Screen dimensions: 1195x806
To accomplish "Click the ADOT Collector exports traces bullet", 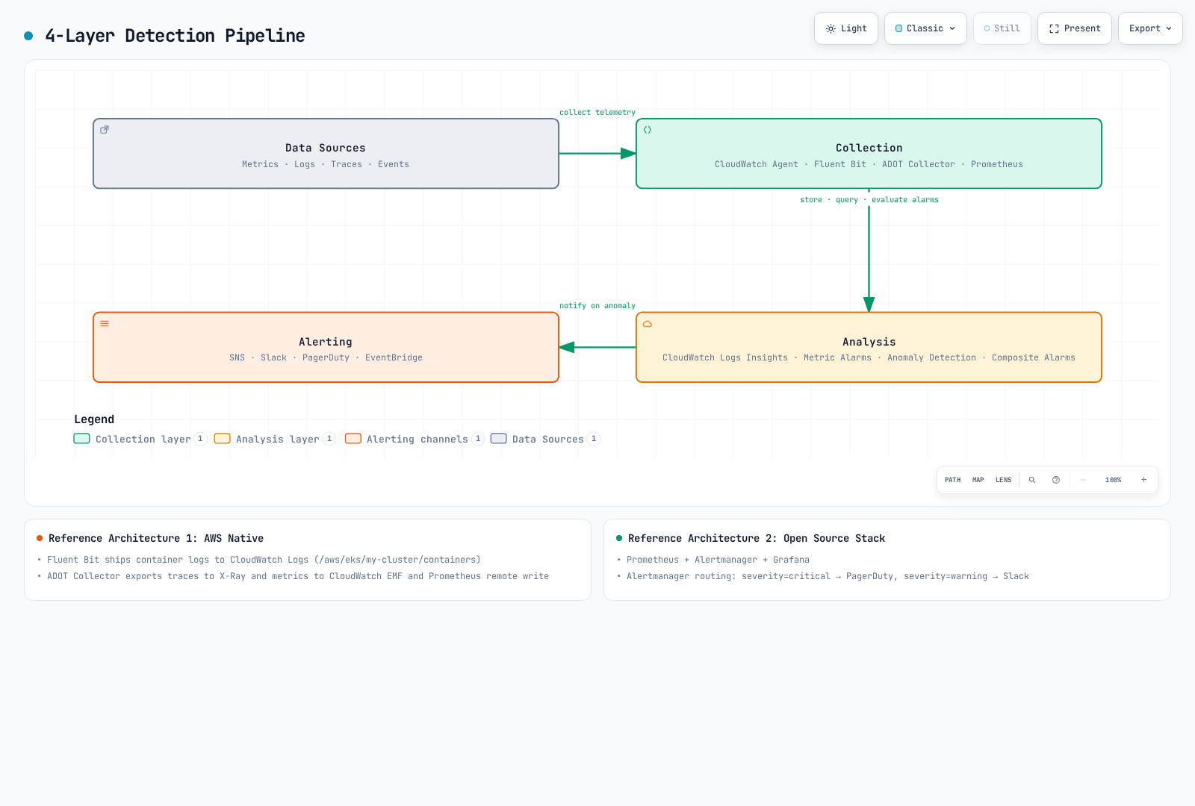I will 298,576.
